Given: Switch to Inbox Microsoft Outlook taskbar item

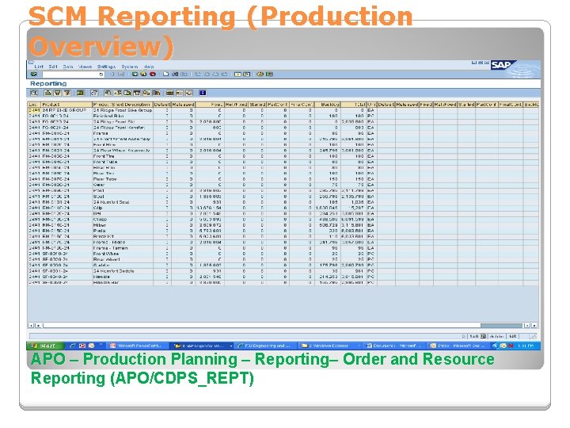Looking at the screenshot, I should click(x=458, y=346).
